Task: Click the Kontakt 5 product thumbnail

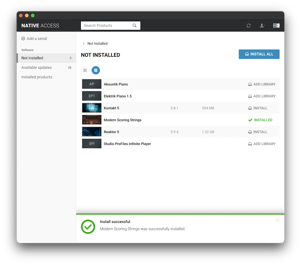Action: tap(92, 108)
